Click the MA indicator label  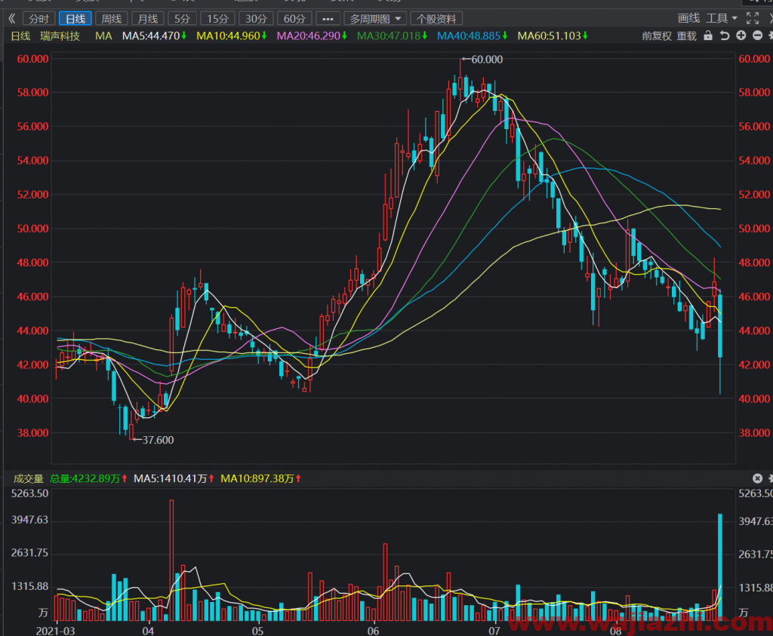click(103, 36)
